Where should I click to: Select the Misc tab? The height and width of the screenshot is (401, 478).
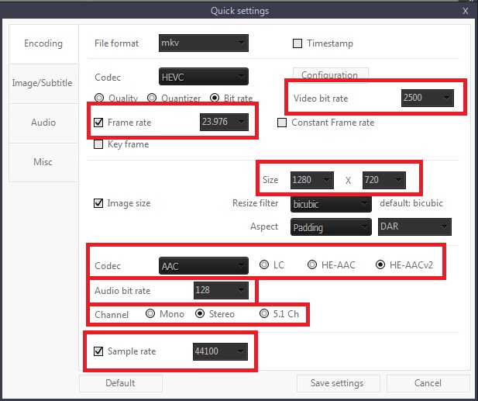coord(43,162)
